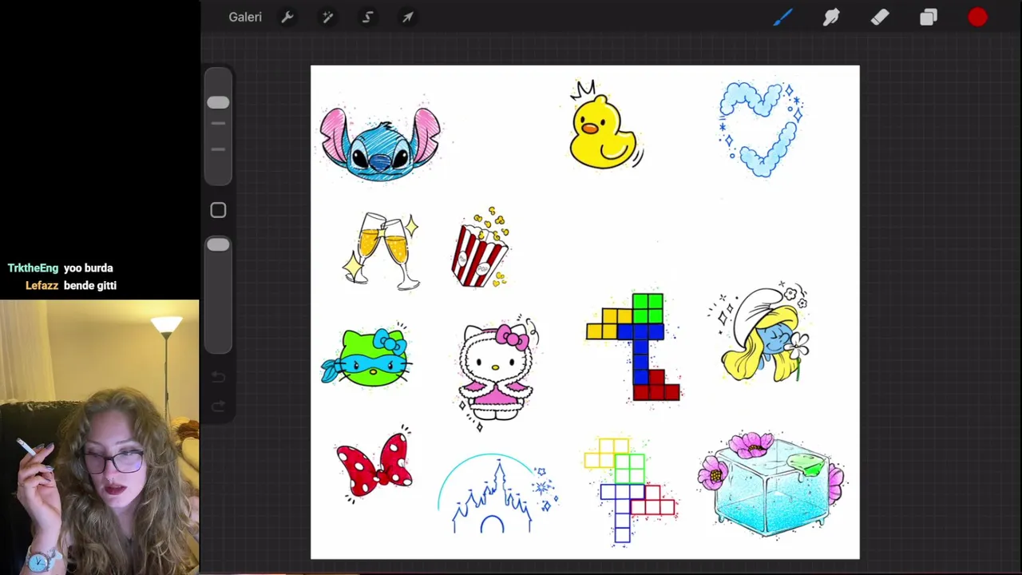The width and height of the screenshot is (1022, 575).
Task: Click the ice cube with flowers drawing
Action: (x=771, y=485)
